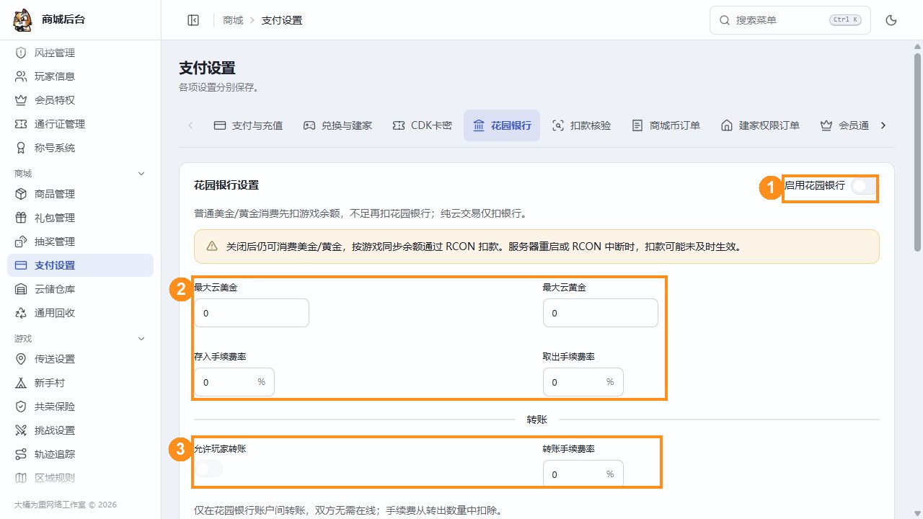Open 轨迹追踪 route icon in sidebar
This screenshot has width=923, height=519.
pyautogui.click(x=21, y=454)
